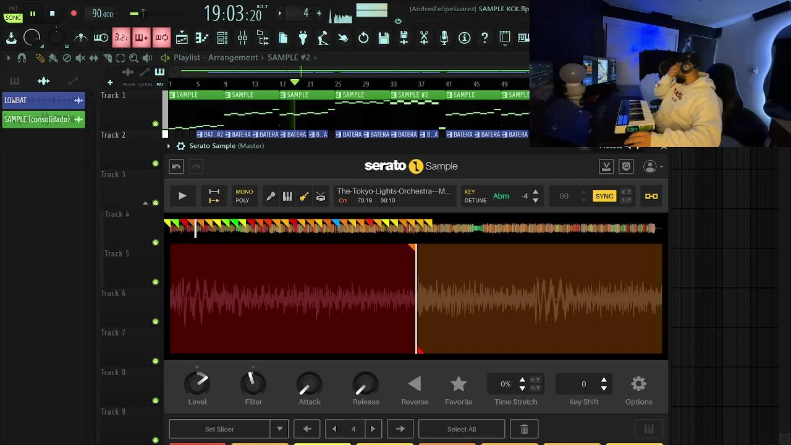Screen dimensions: 791x445
Task: Open project info icon
Action: point(464,38)
